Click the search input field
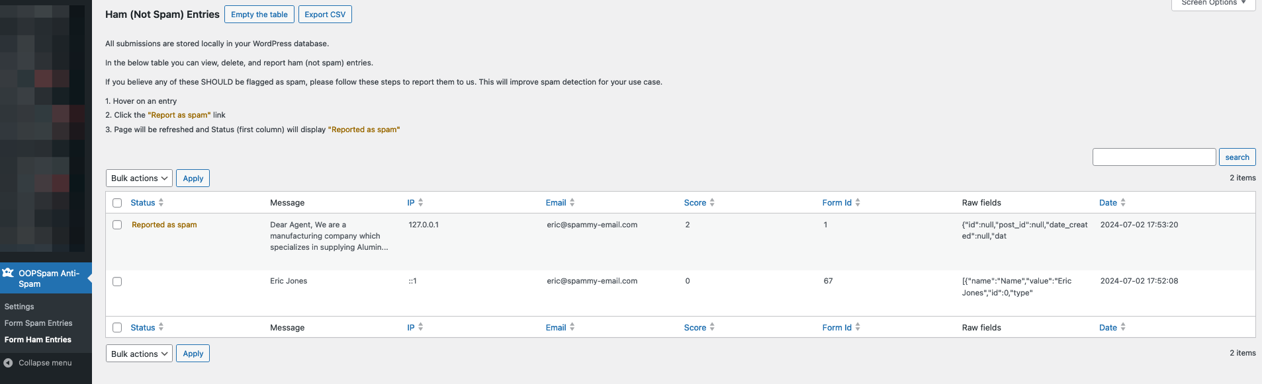 [x=1153, y=157]
